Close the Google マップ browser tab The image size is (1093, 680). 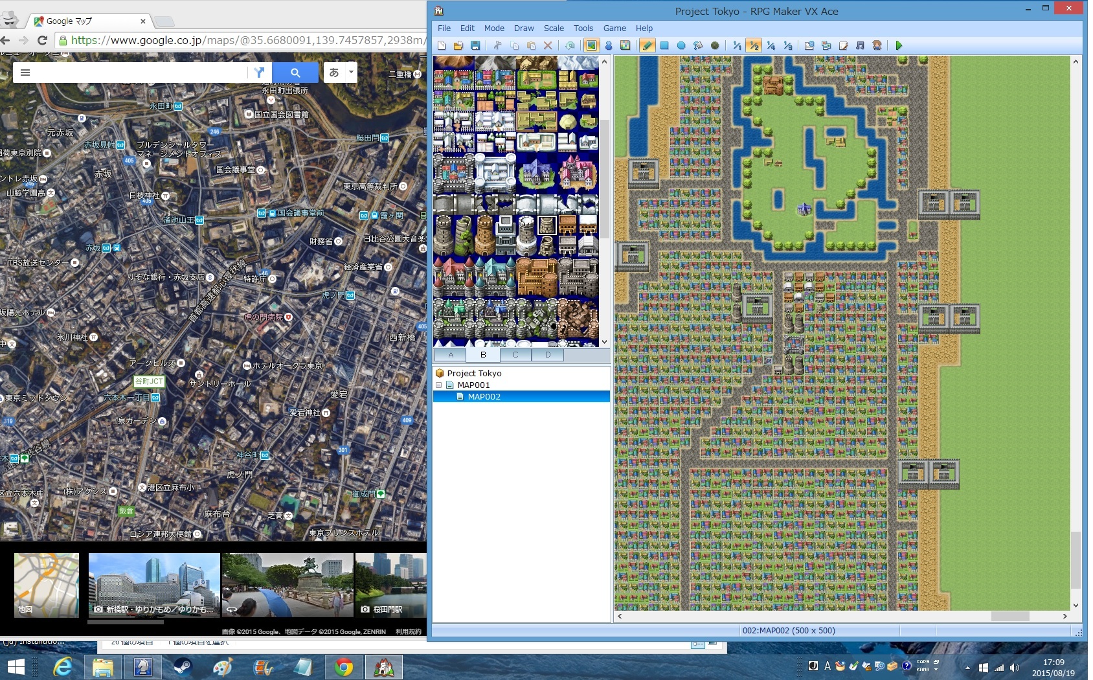pyautogui.click(x=143, y=21)
